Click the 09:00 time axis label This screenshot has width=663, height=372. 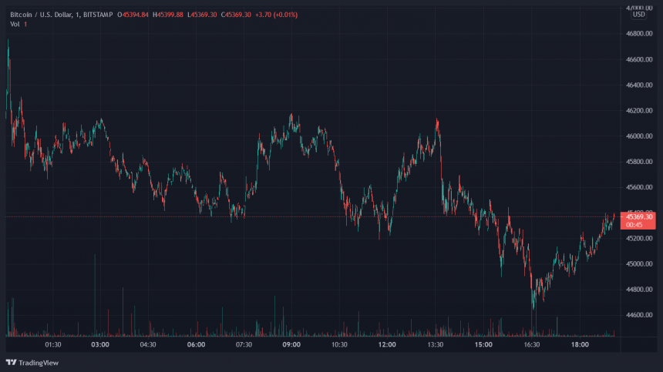[x=291, y=345]
